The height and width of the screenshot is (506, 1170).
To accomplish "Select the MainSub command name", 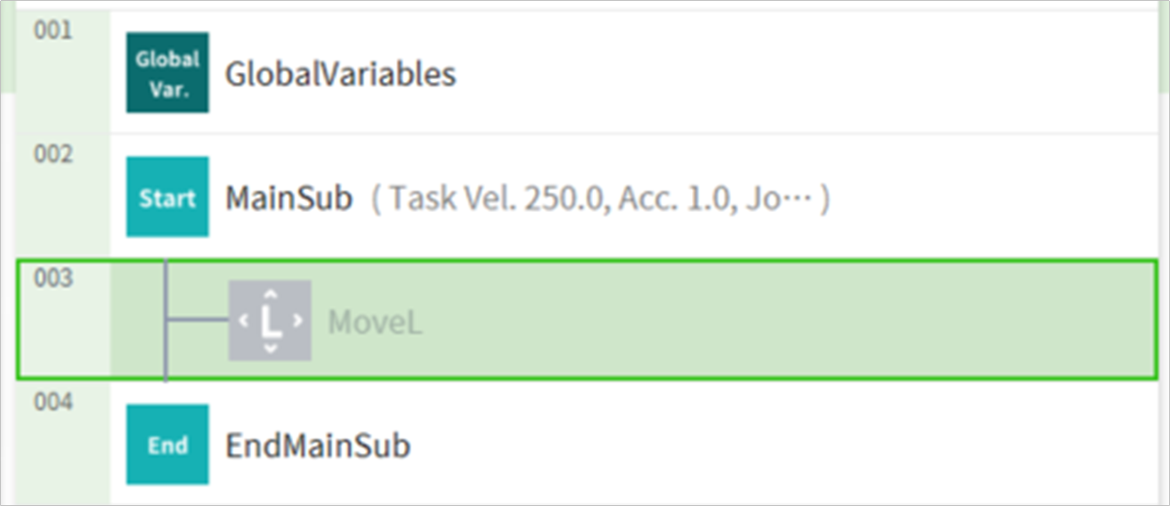I will click(289, 198).
